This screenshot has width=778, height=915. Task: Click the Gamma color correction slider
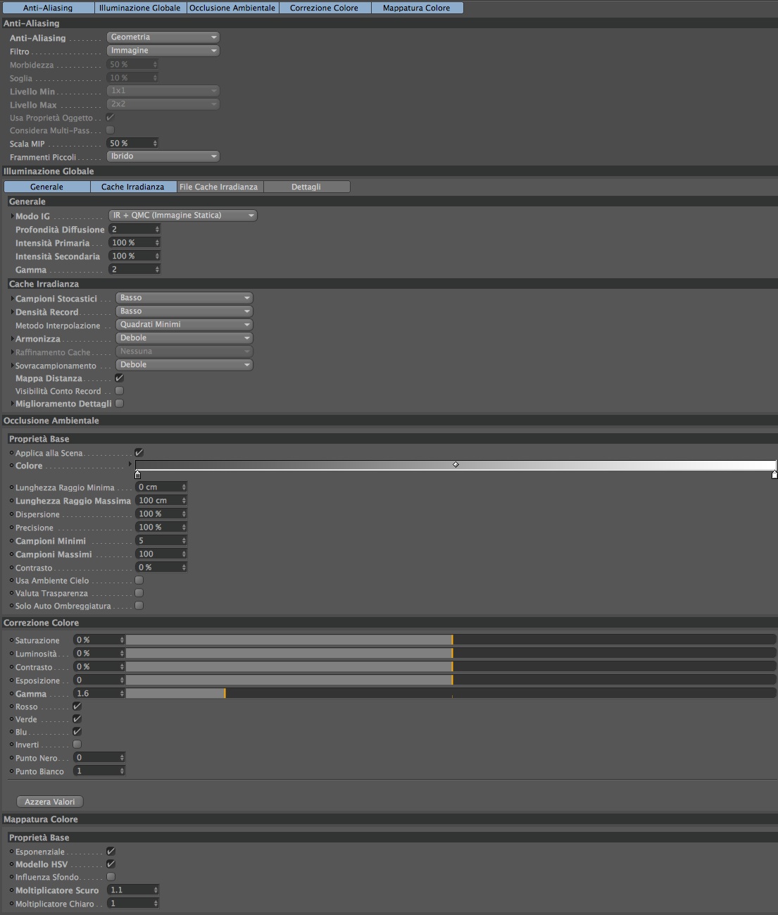[x=451, y=694]
